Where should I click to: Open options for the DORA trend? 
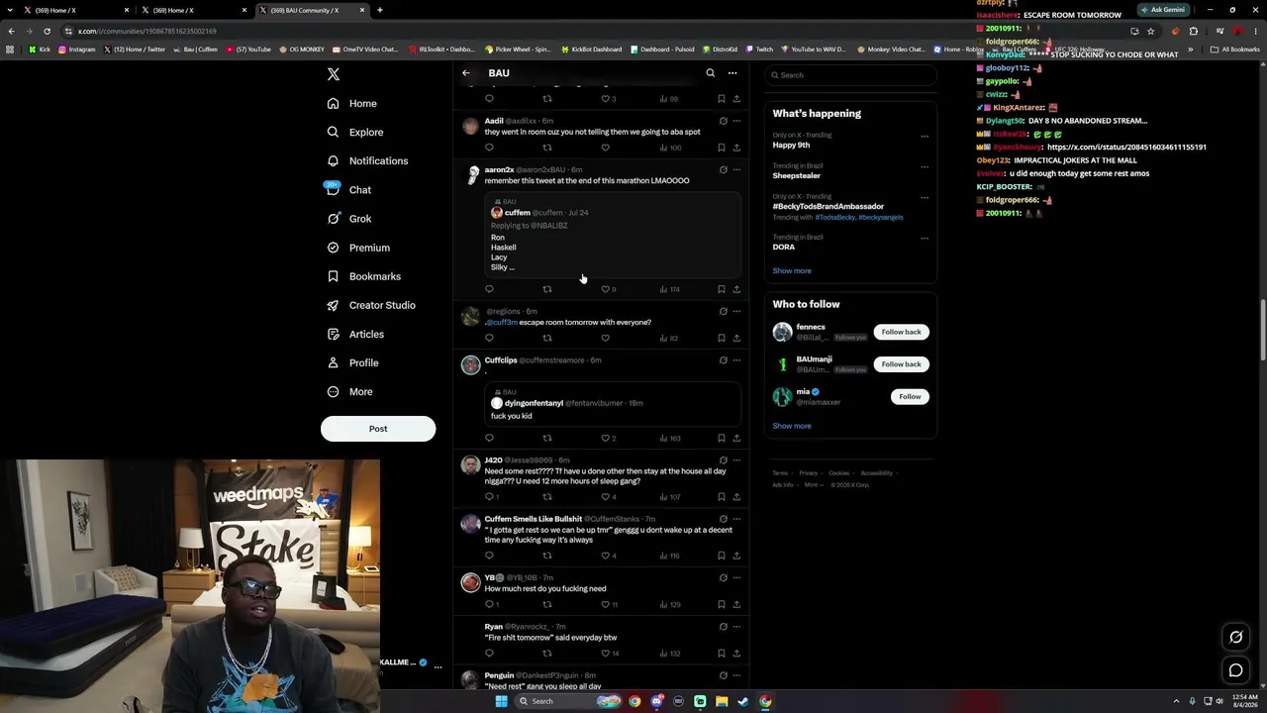pos(925,238)
